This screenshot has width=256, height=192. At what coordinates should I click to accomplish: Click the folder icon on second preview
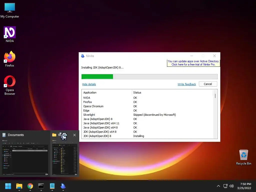click(54, 135)
